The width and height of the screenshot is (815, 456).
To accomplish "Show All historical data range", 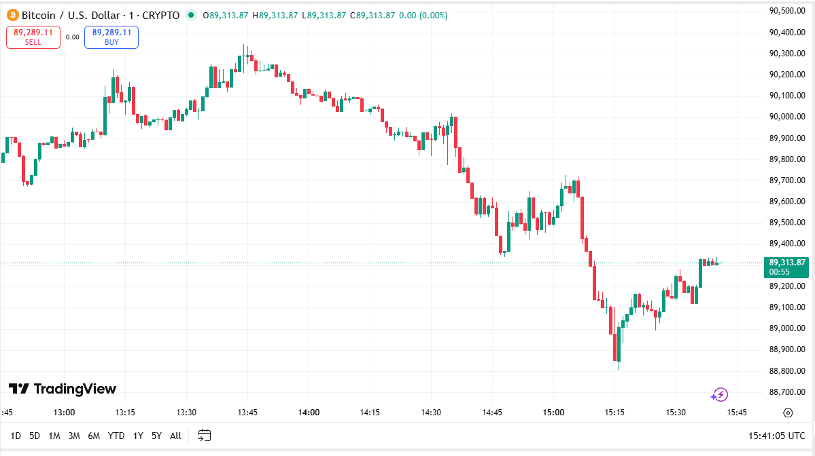I will 175,436.
